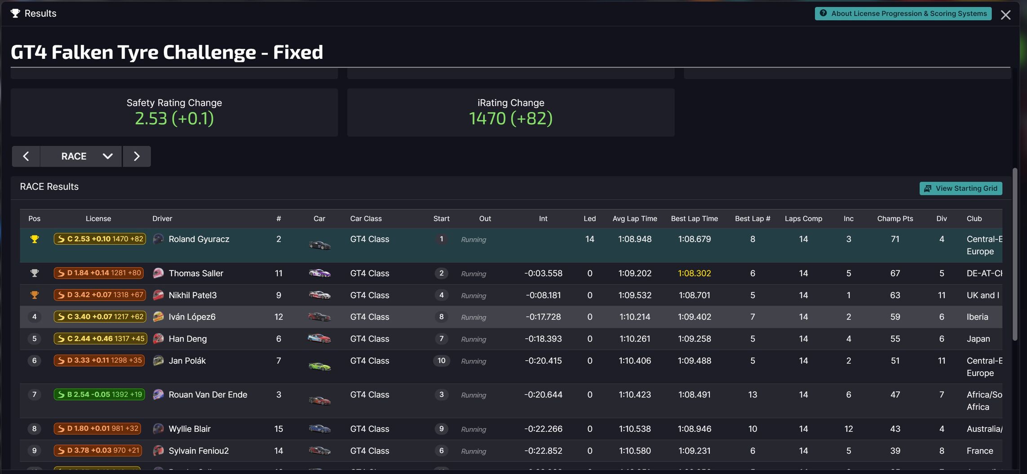Click the Results trophy icon in header
Image resolution: width=1027 pixels, height=474 pixels.
[x=15, y=13]
